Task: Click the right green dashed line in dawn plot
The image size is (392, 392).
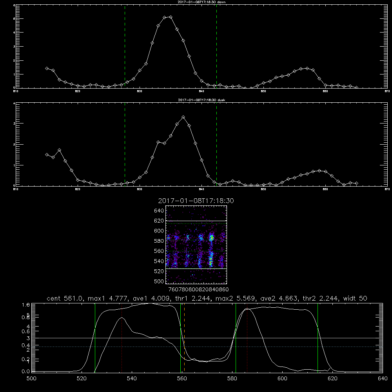Action: [x=216, y=46]
